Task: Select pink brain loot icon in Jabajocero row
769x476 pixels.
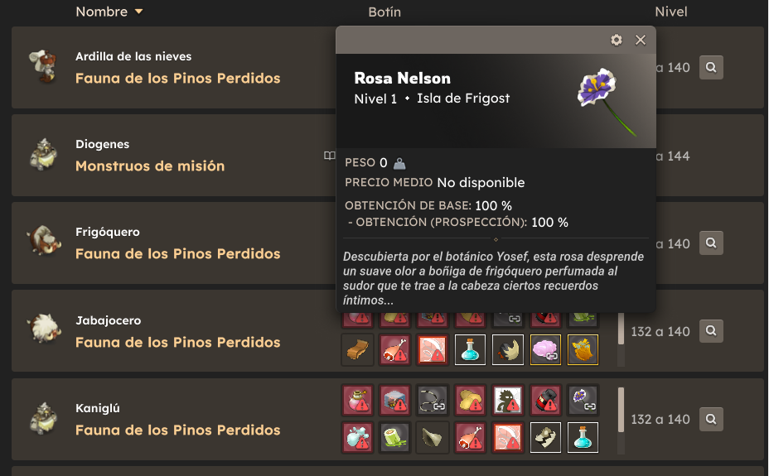Action: coord(545,349)
